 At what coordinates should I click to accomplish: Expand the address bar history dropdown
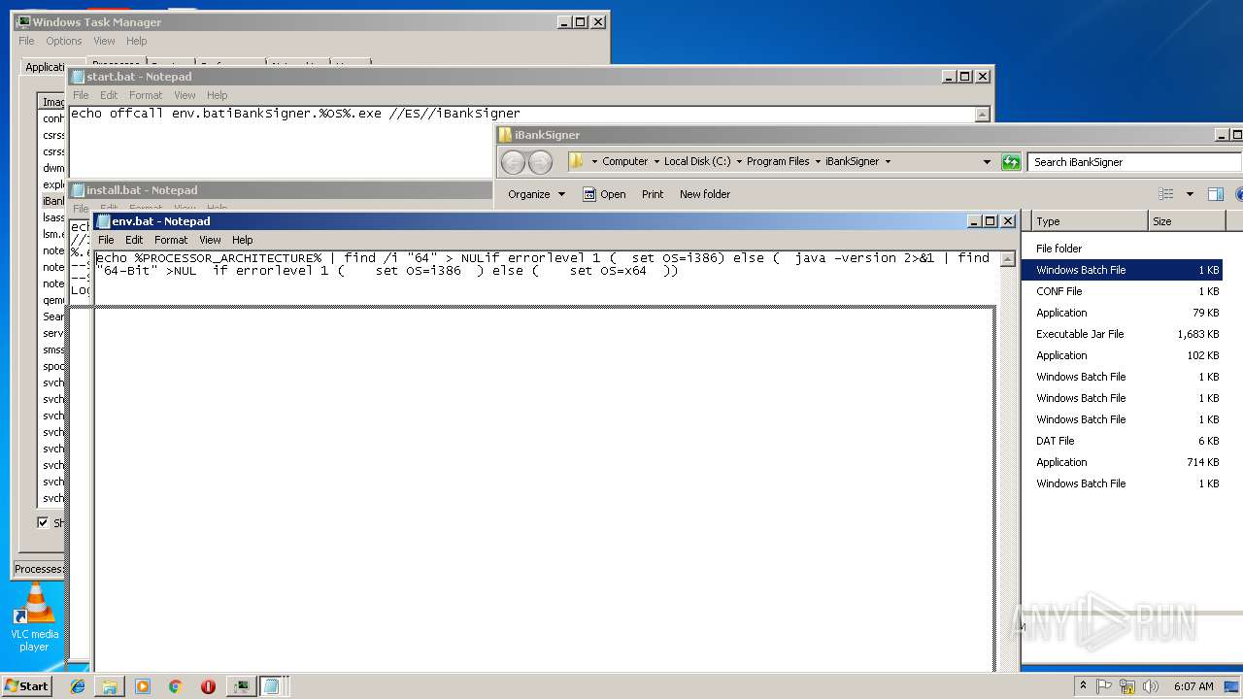pos(988,162)
